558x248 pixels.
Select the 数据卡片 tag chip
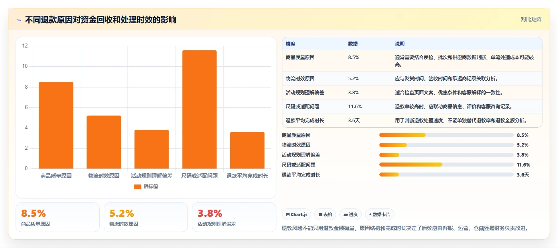click(380, 214)
